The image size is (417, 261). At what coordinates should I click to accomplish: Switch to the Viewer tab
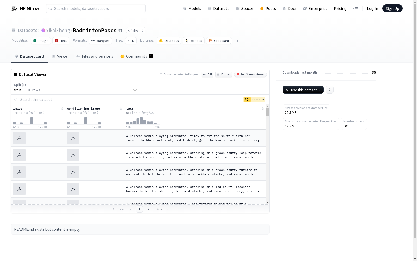[x=60, y=56]
